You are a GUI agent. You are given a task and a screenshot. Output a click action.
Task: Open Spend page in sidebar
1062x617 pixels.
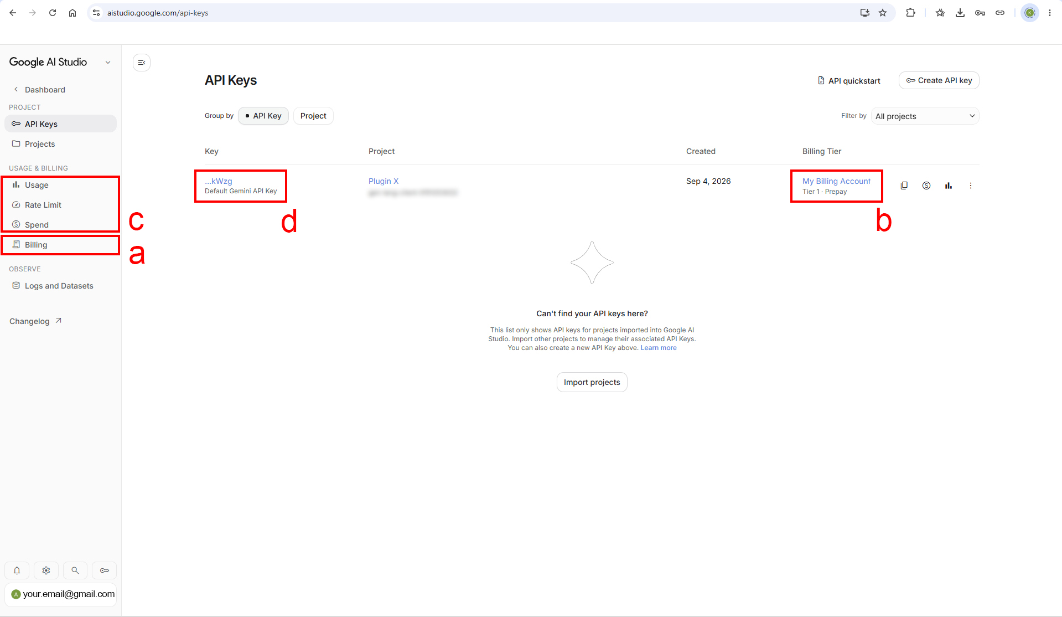[60, 225]
